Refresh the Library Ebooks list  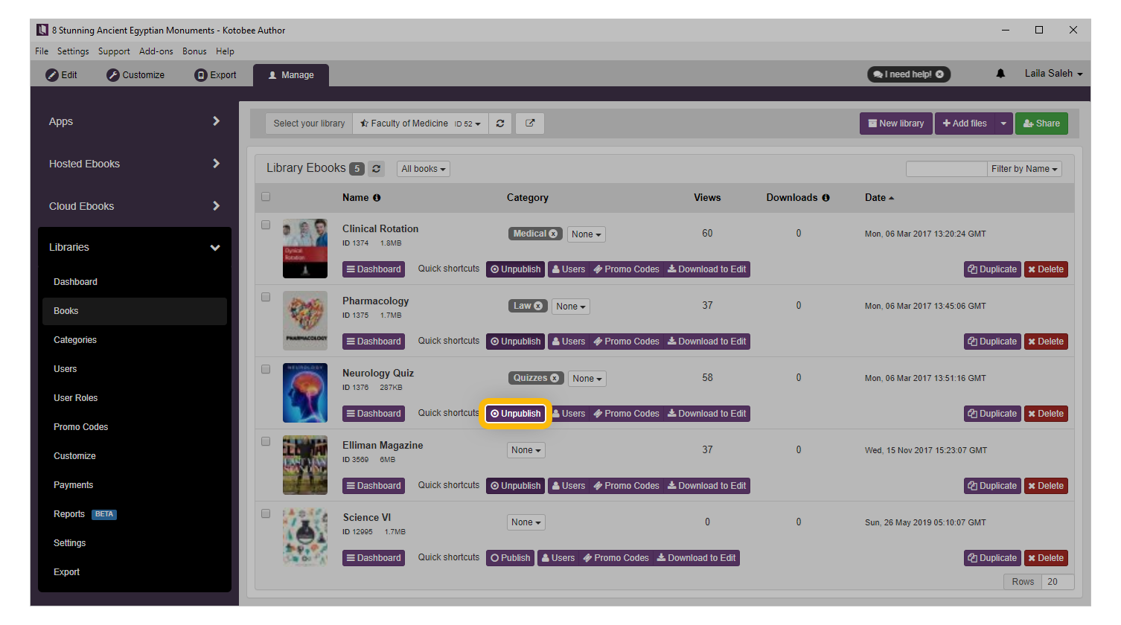click(x=377, y=169)
